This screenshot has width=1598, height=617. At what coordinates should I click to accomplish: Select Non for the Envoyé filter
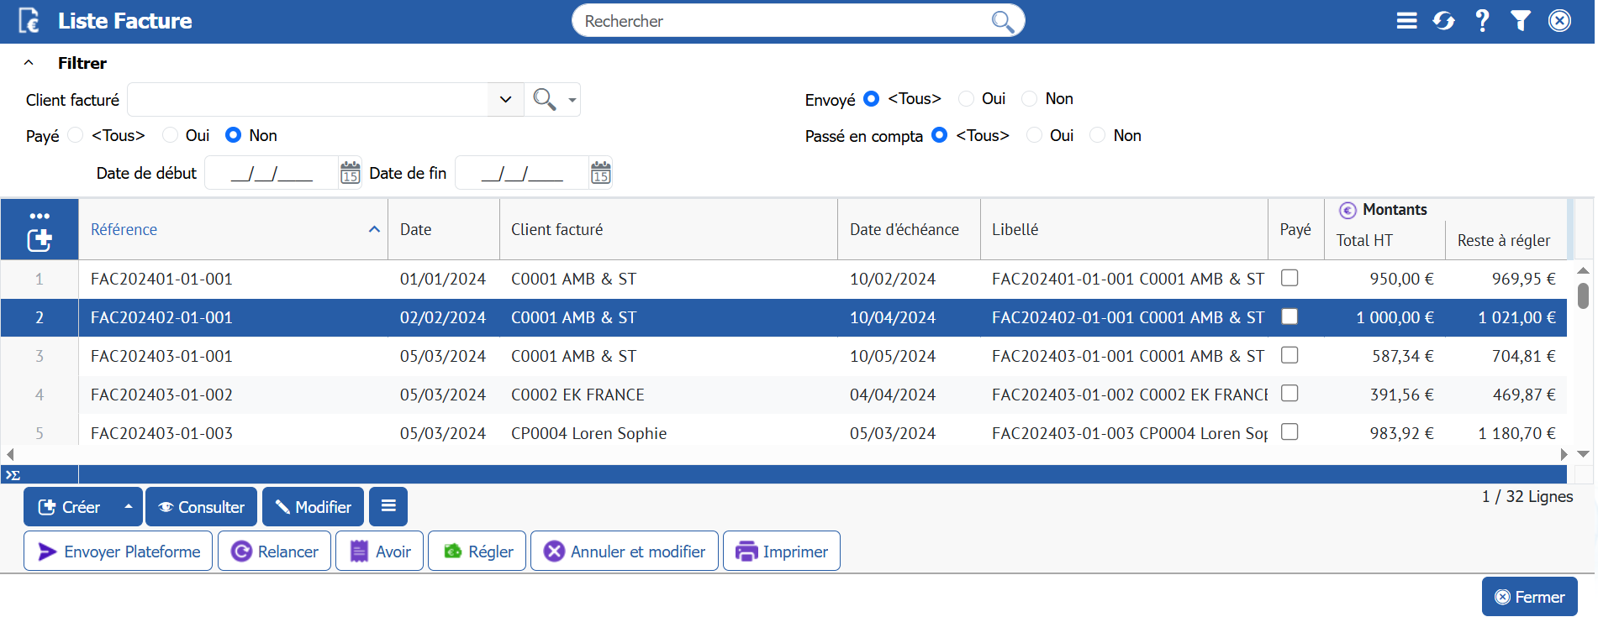point(1030,99)
